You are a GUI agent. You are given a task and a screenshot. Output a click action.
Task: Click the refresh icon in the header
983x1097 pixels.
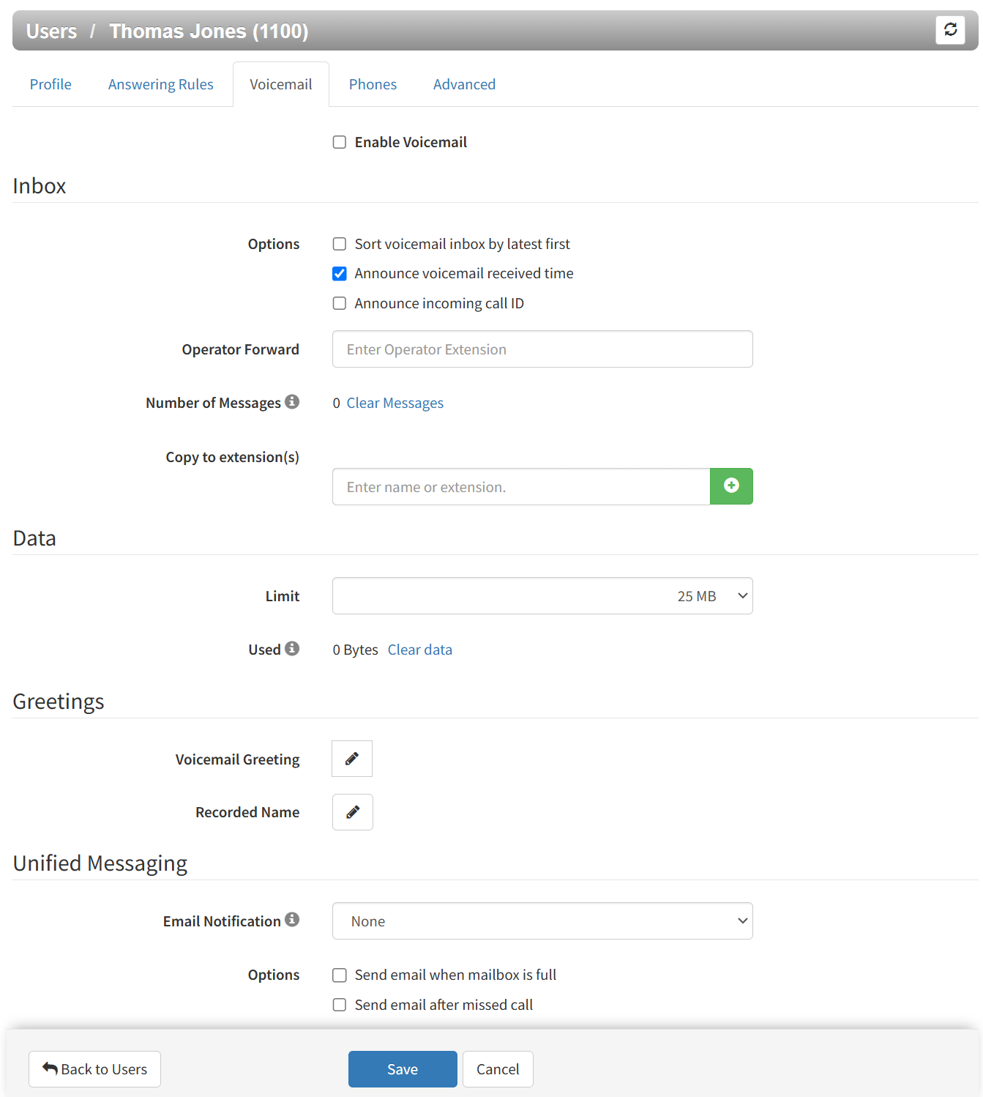coord(950,30)
